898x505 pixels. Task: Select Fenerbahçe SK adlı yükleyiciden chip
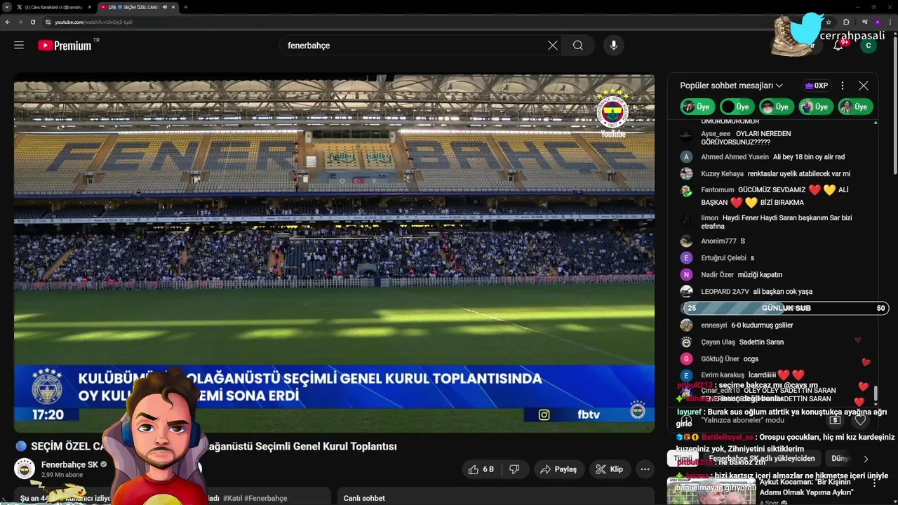pos(762,458)
